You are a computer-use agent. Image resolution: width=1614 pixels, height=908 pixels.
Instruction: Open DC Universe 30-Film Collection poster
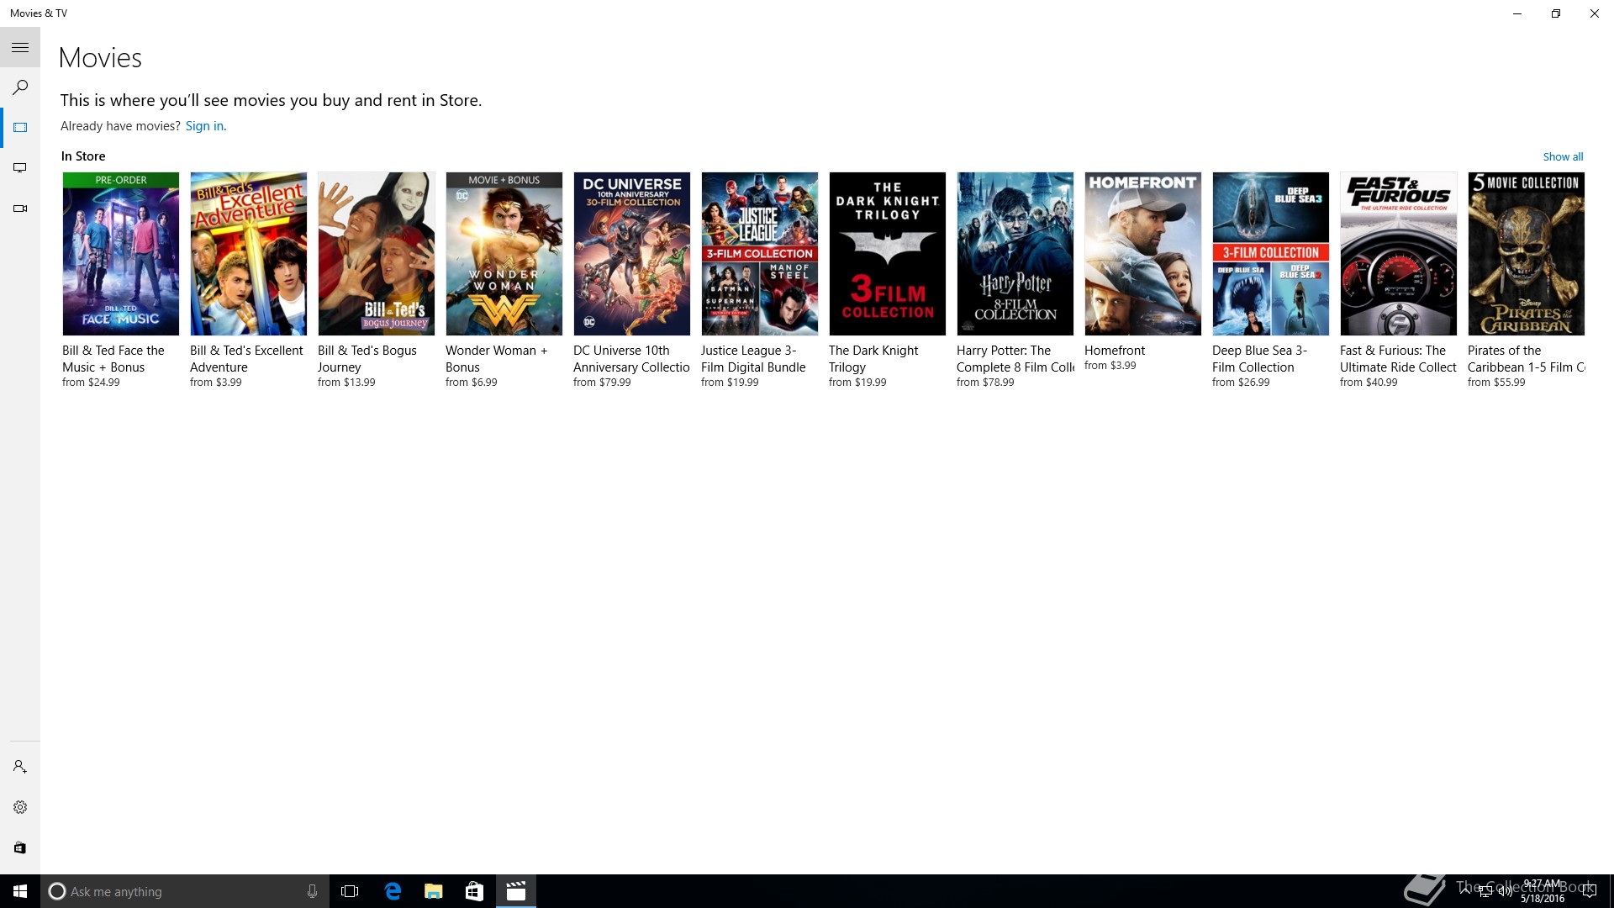click(x=632, y=254)
